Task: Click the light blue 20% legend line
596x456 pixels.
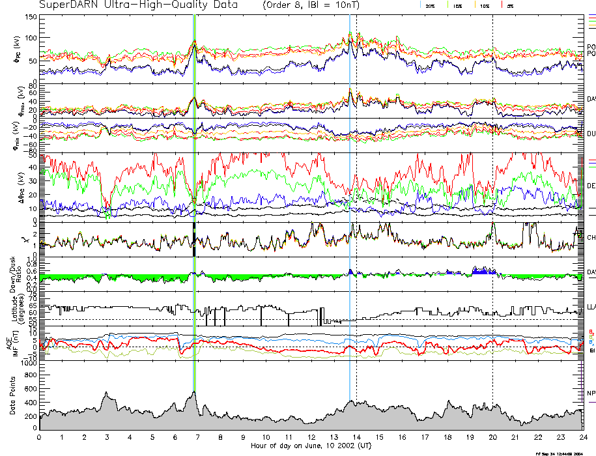Action: (420, 5)
